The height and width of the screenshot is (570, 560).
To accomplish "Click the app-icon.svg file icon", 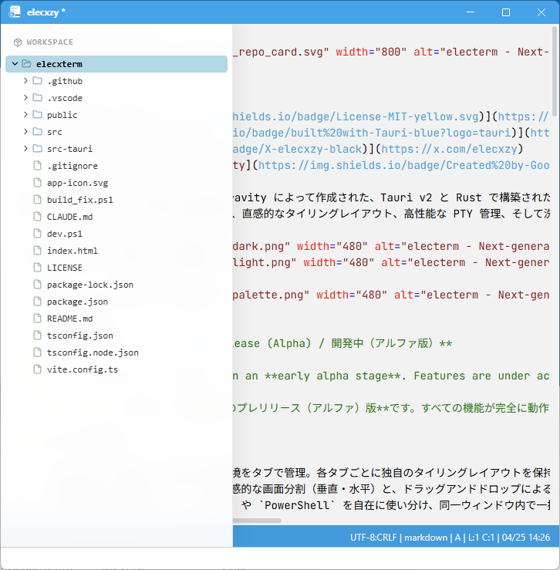I will click(38, 183).
